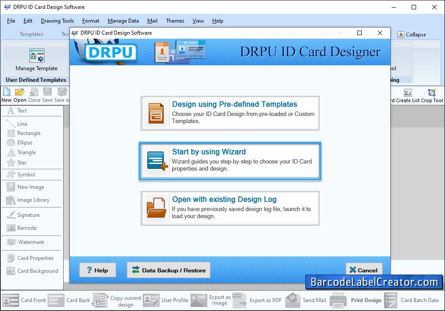
Task: Choose Start by using Wizard option
Action: 230,161
